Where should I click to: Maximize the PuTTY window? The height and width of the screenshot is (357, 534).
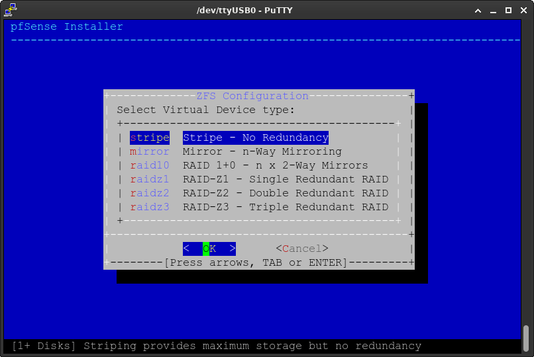[508, 11]
